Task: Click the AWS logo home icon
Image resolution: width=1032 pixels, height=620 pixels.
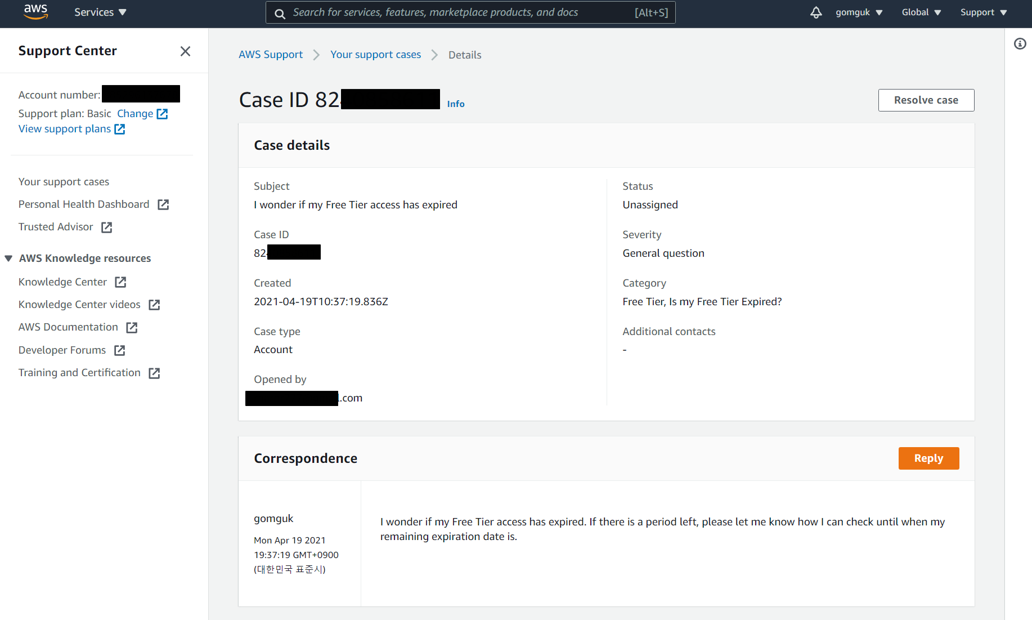Action: [35, 12]
